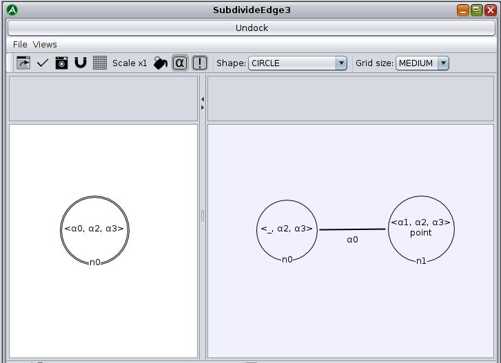The width and height of the screenshot is (501, 363).
Task: Toggle the exclamation mark button
Action: 200,63
